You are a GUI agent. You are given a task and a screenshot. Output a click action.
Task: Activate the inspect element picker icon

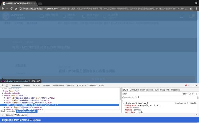coord(2,86)
